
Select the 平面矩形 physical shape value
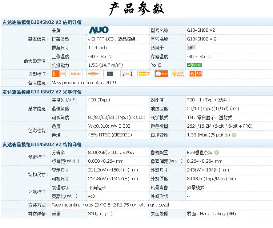(97, 188)
